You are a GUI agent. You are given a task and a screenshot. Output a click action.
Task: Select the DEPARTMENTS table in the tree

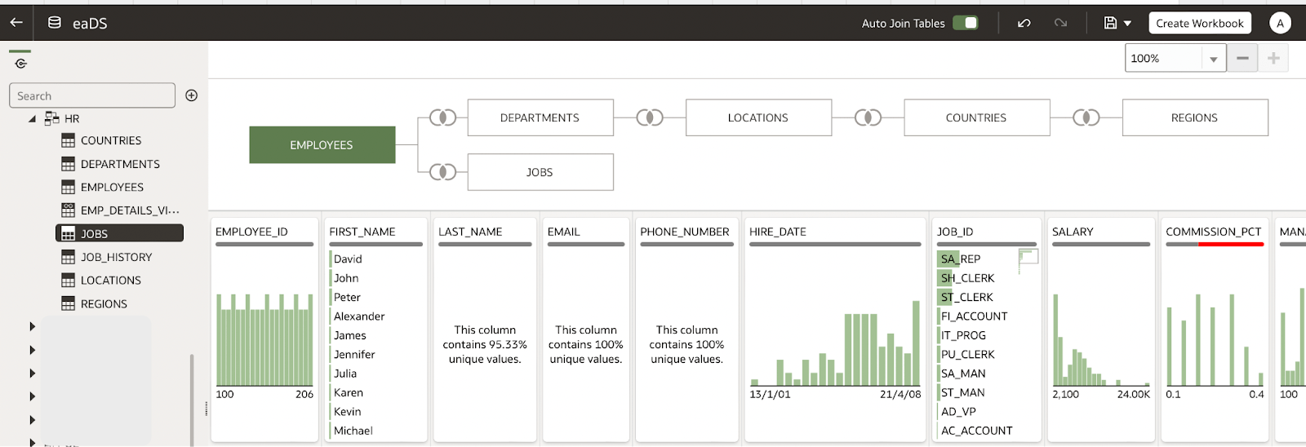point(120,164)
